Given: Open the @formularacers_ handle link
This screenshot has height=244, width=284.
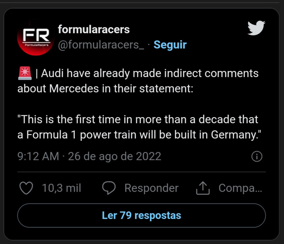Looking at the screenshot, I should 101,45.
